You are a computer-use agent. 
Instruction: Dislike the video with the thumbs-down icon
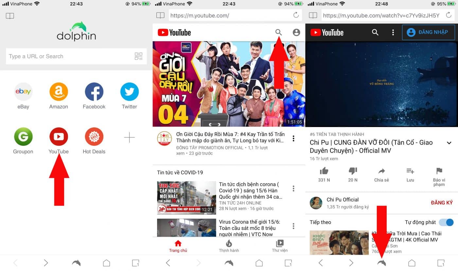(x=352, y=171)
